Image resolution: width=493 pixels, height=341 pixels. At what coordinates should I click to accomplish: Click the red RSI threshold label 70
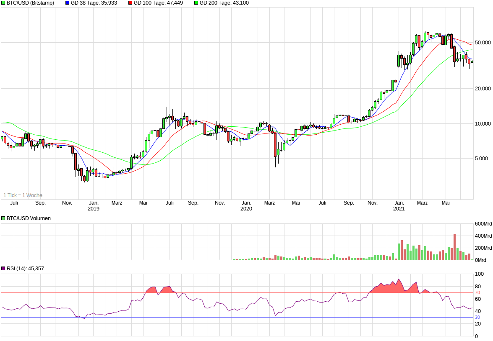[x=477, y=292]
